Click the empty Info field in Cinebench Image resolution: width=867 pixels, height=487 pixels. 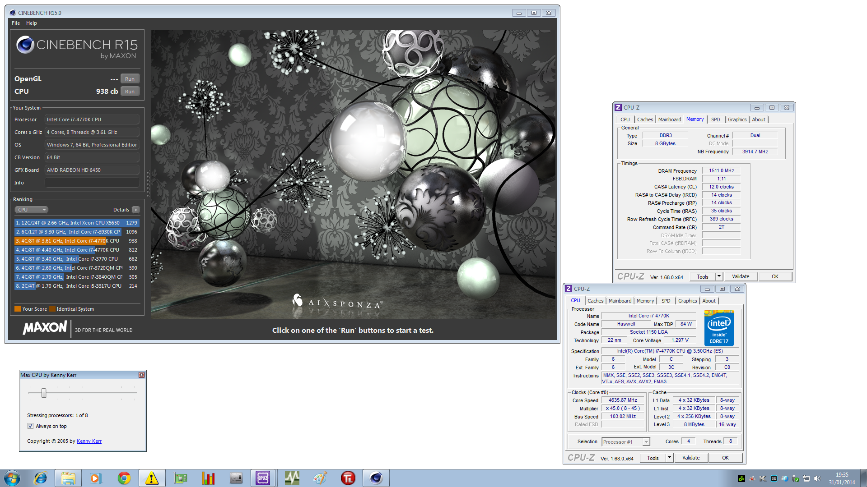92,183
